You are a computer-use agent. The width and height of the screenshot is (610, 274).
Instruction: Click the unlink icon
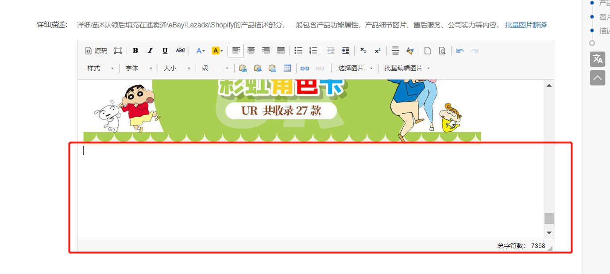pos(320,68)
